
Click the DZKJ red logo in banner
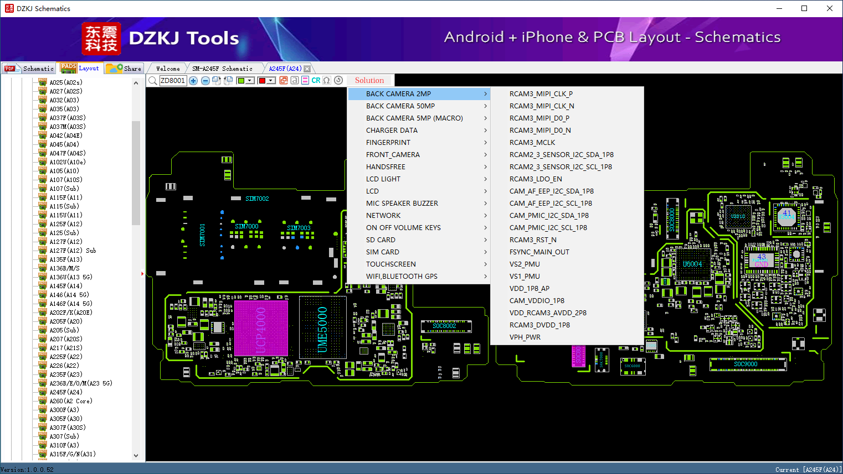pos(101,39)
